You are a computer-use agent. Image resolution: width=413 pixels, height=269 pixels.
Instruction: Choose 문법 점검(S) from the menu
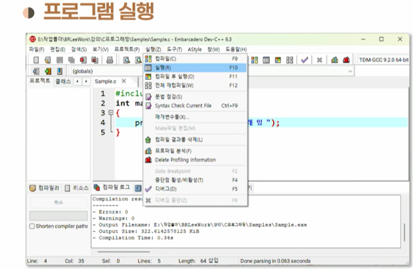point(195,97)
